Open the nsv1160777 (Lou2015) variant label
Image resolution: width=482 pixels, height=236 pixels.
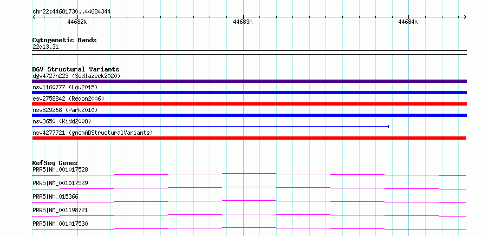click(65, 87)
